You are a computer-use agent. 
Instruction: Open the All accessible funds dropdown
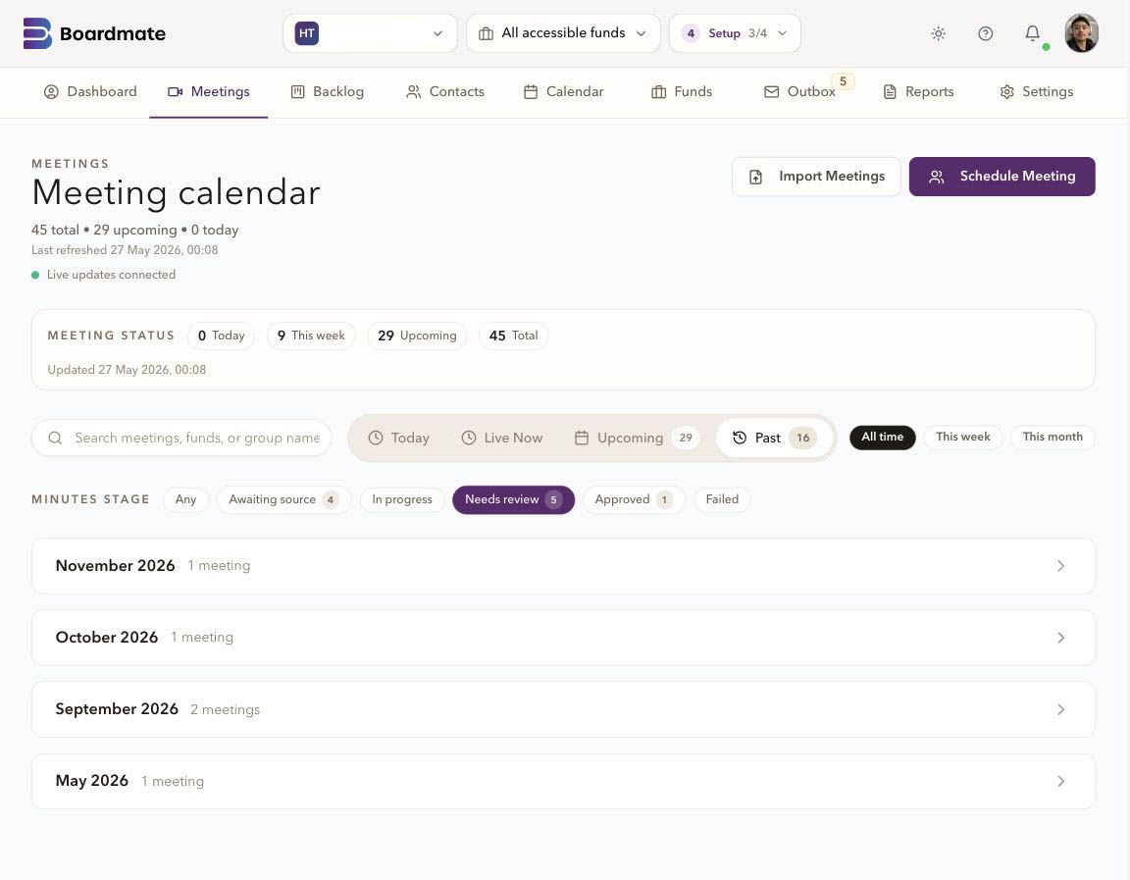coord(563,33)
